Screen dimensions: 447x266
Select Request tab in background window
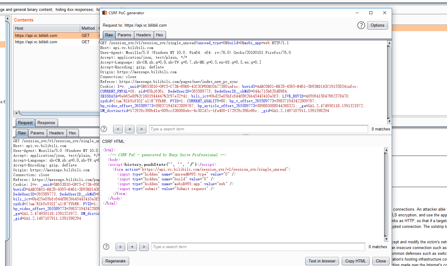25,123
